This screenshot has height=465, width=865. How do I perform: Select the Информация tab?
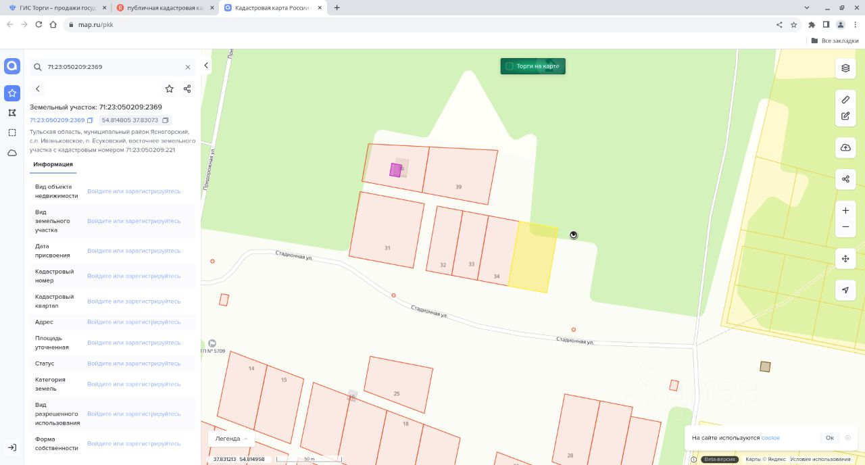pyautogui.click(x=53, y=164)
